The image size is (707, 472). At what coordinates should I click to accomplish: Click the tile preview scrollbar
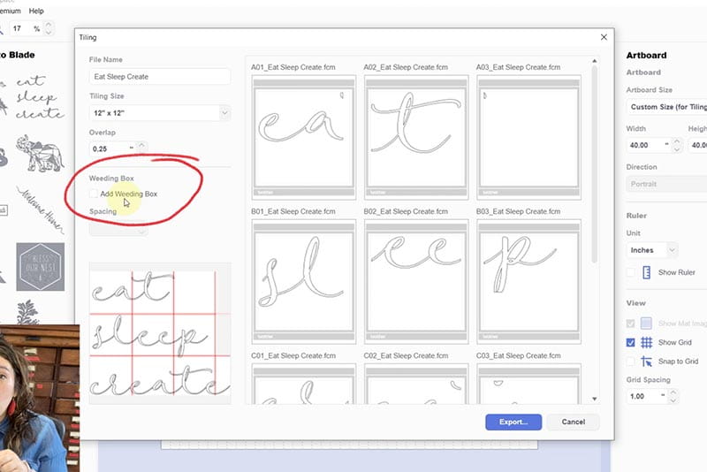point(594,177)
